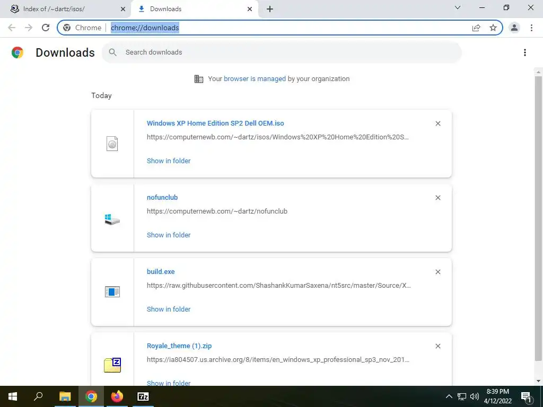Open taskbar search magnifier
543x407 pixels.
[x=38, y=396]
